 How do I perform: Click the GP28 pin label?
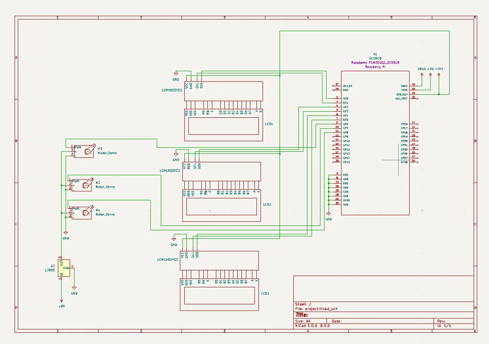[x=404, y=162]
